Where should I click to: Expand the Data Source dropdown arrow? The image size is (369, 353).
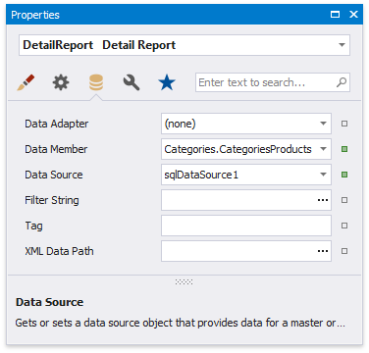(x=323, y=175)
